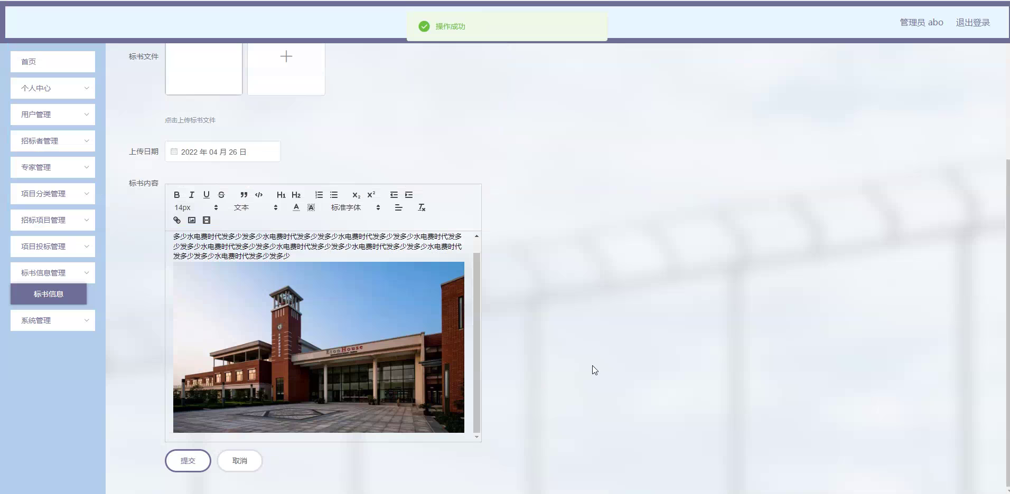
Task: Insert a hyperlink
Action: (x=177, y=220)
